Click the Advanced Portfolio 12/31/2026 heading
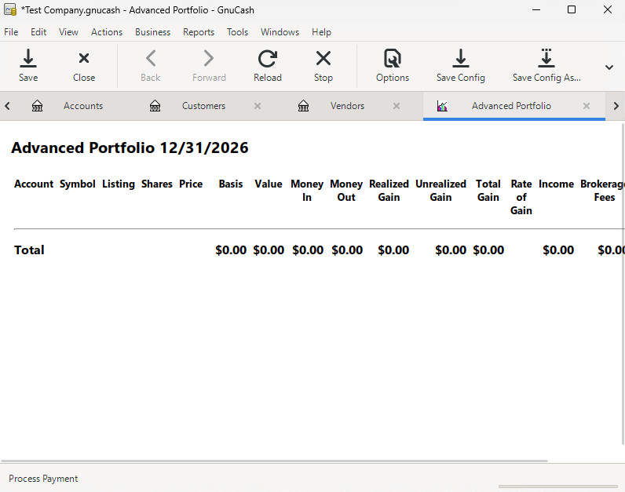 pyautogui.click(x=130, y=148)
